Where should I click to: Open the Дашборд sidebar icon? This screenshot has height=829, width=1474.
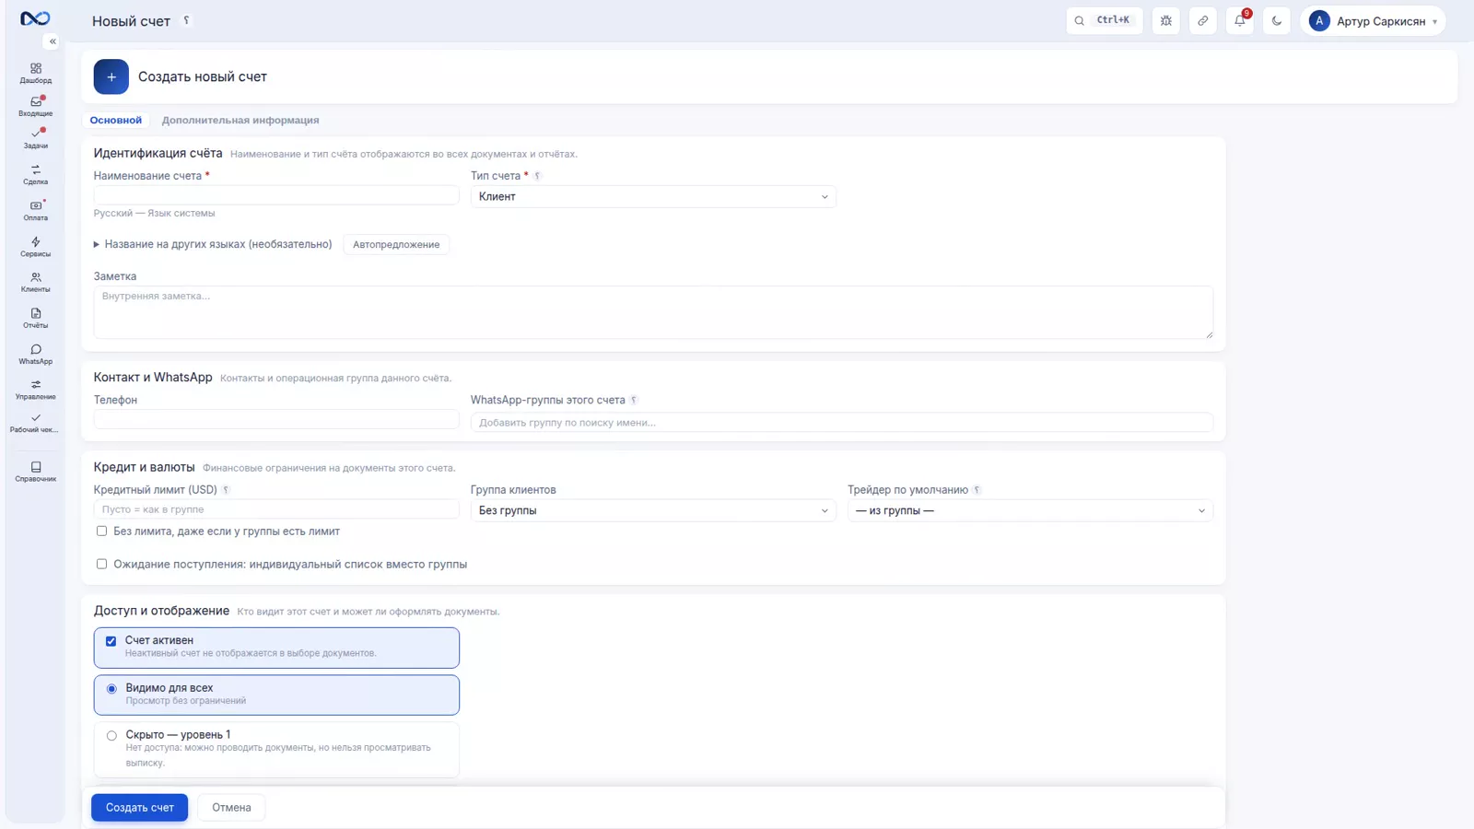[35, 73]
